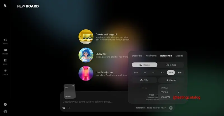Switch to the Keyframe tab

click(151, 56)
